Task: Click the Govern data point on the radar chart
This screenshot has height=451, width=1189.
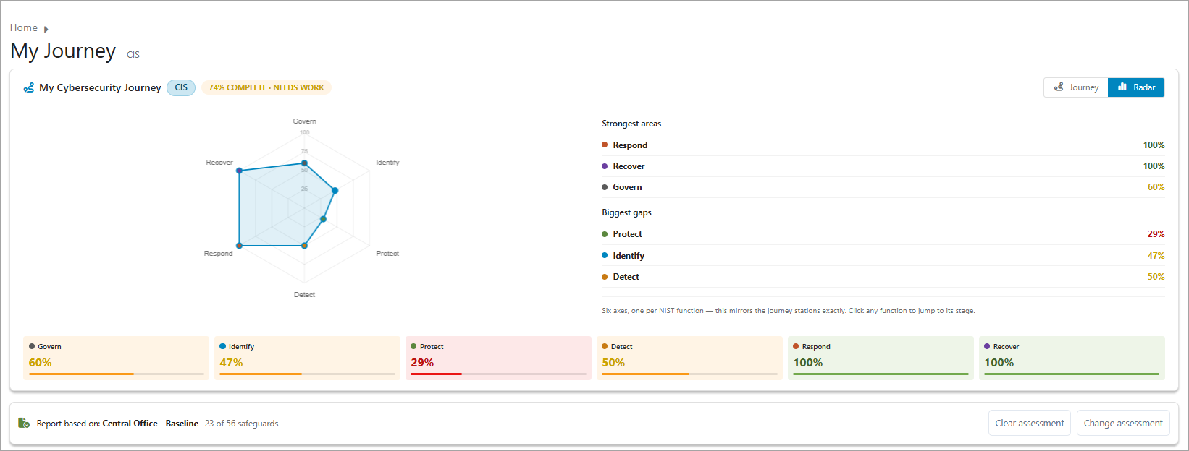Action: (304, 163)
